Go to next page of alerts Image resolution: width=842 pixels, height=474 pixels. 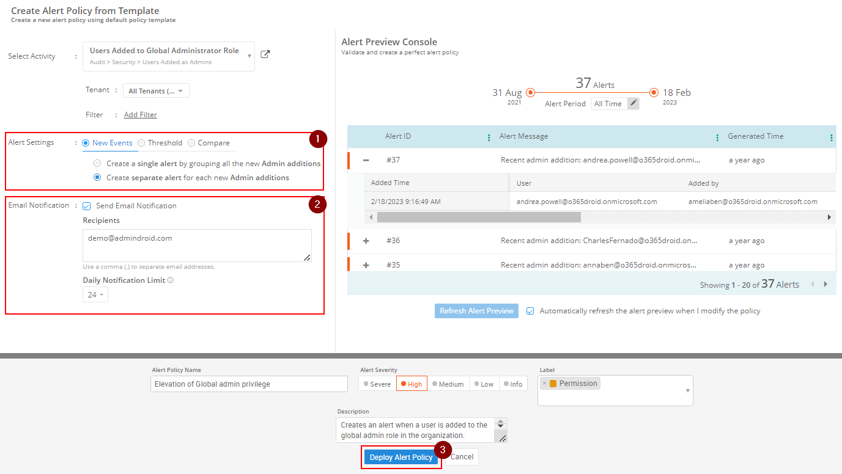825,284
